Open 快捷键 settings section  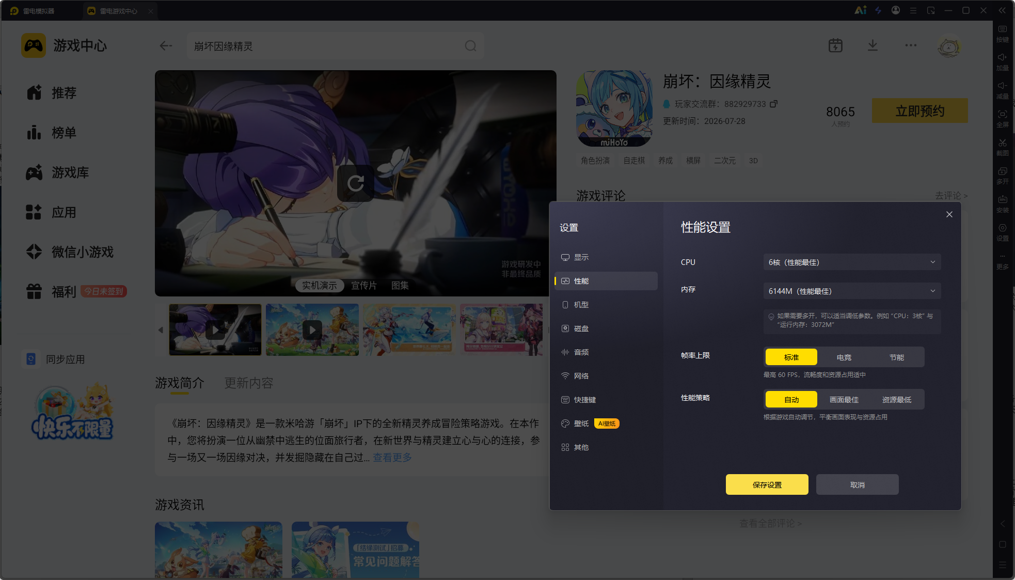606,400
